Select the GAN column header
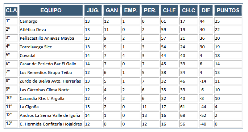This screenshot has height=132, width=248. 112,10
